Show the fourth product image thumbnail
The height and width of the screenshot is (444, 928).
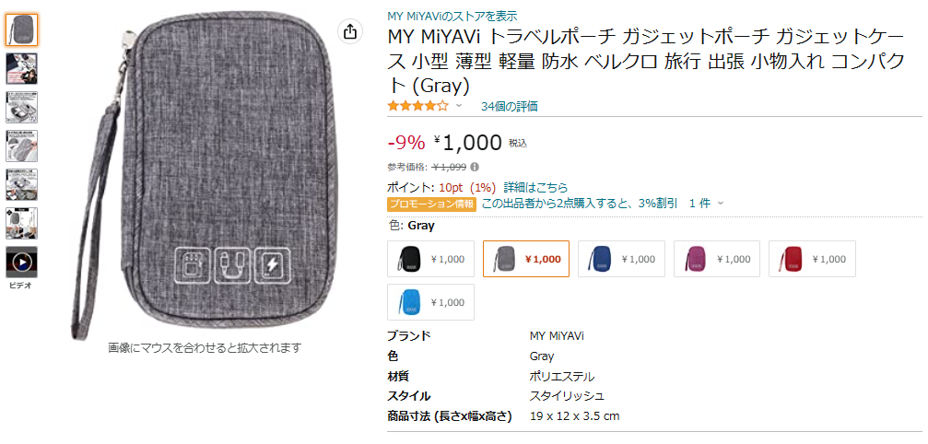(x=22, y=146)
